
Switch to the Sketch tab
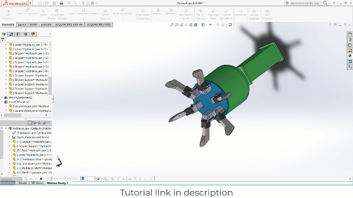(34, 24)
